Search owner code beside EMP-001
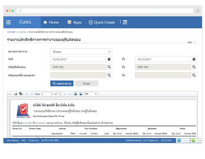 point(109,67)
